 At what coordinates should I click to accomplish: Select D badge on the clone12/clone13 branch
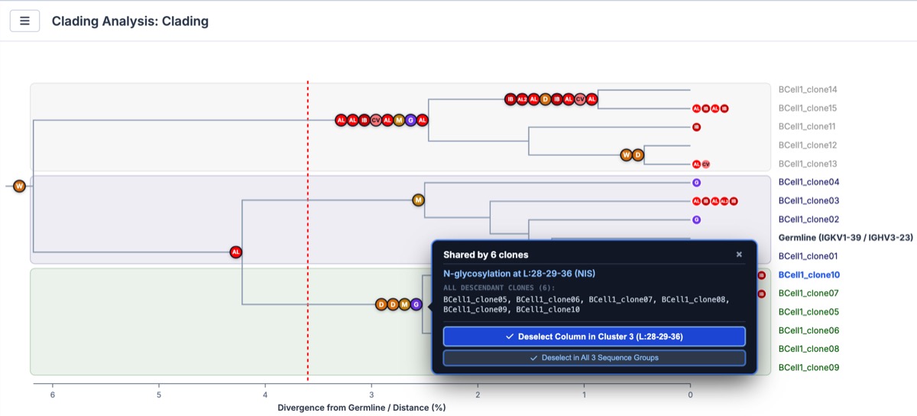point(639,155)
